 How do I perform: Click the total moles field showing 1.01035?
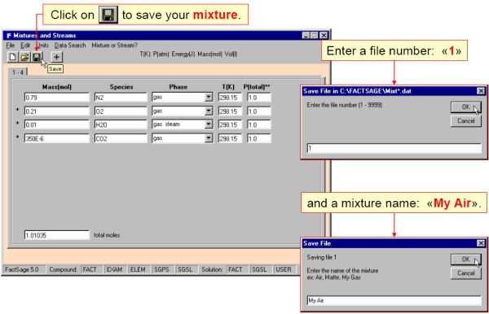tap(56, 235)
